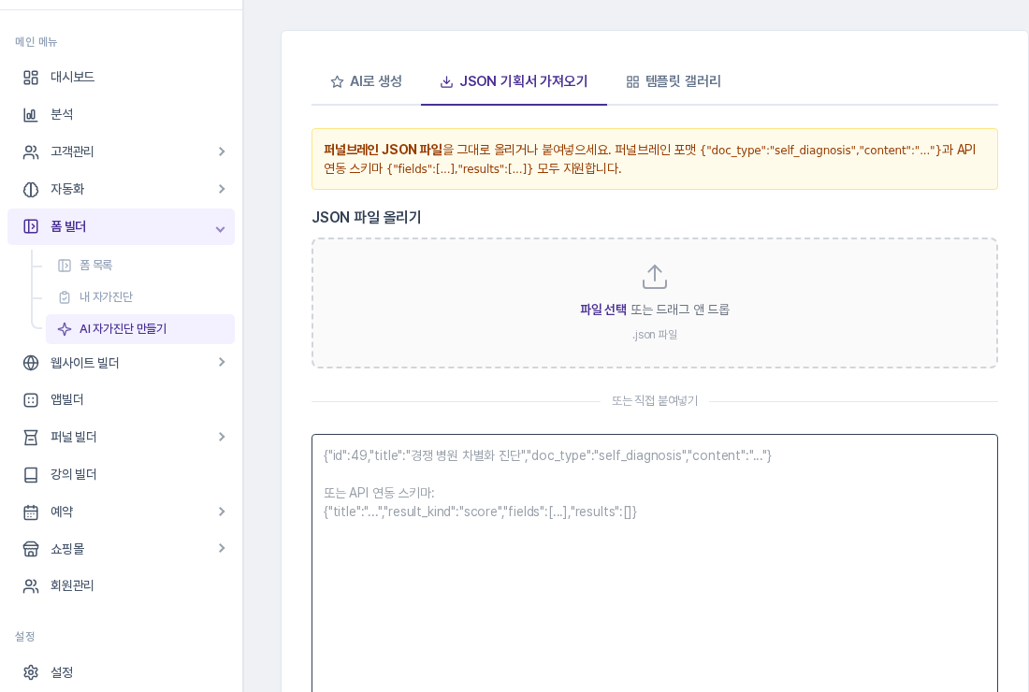
Task: Click the 강의 빌더 book icon
Action: pos(31,475)
